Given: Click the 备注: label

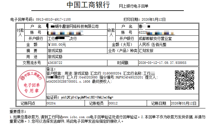Looking at the screenshot, I should (x=51, y=69).
